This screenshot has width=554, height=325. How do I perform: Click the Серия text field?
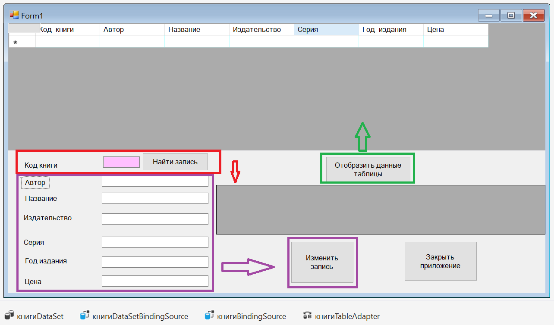pos(155,242)
